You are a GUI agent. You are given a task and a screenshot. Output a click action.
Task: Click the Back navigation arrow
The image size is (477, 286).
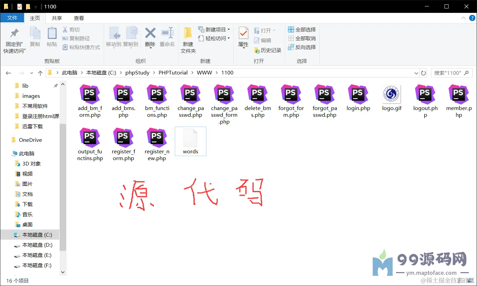(x=8, y=73)
